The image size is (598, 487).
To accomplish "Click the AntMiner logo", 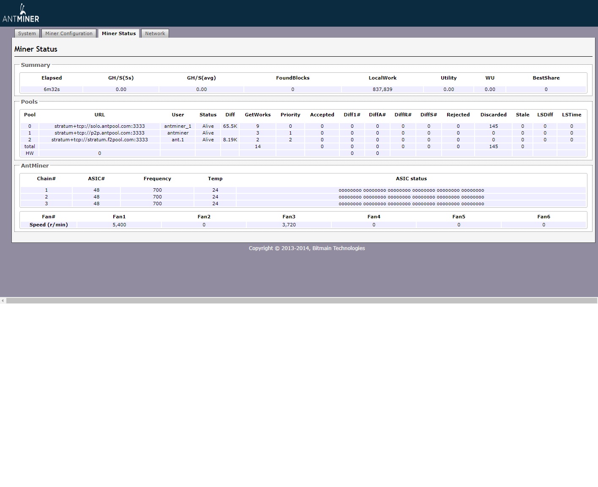I will tap(21, 14).
